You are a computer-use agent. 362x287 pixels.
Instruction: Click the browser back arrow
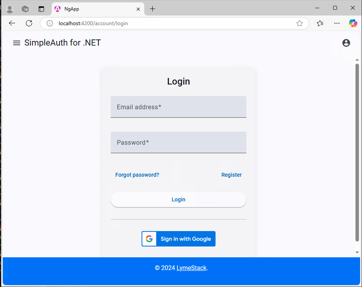[x=12, y=23]
